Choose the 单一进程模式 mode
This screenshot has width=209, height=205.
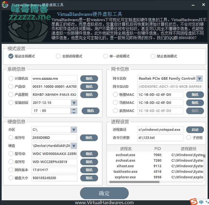click(x=105, y=56)
